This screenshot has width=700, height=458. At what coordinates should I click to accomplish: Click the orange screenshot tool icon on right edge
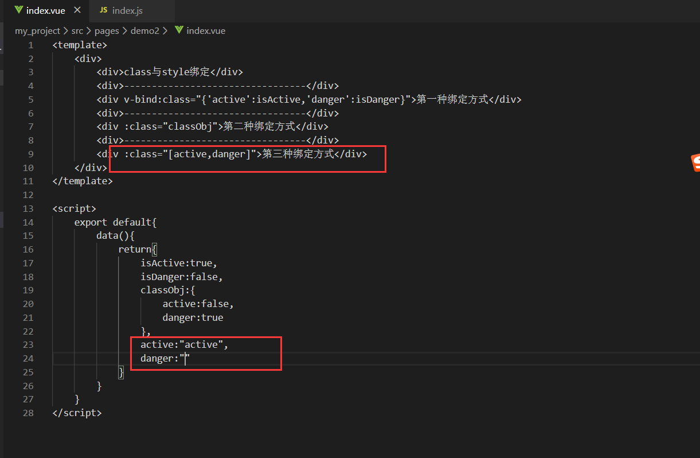point(695,164)
